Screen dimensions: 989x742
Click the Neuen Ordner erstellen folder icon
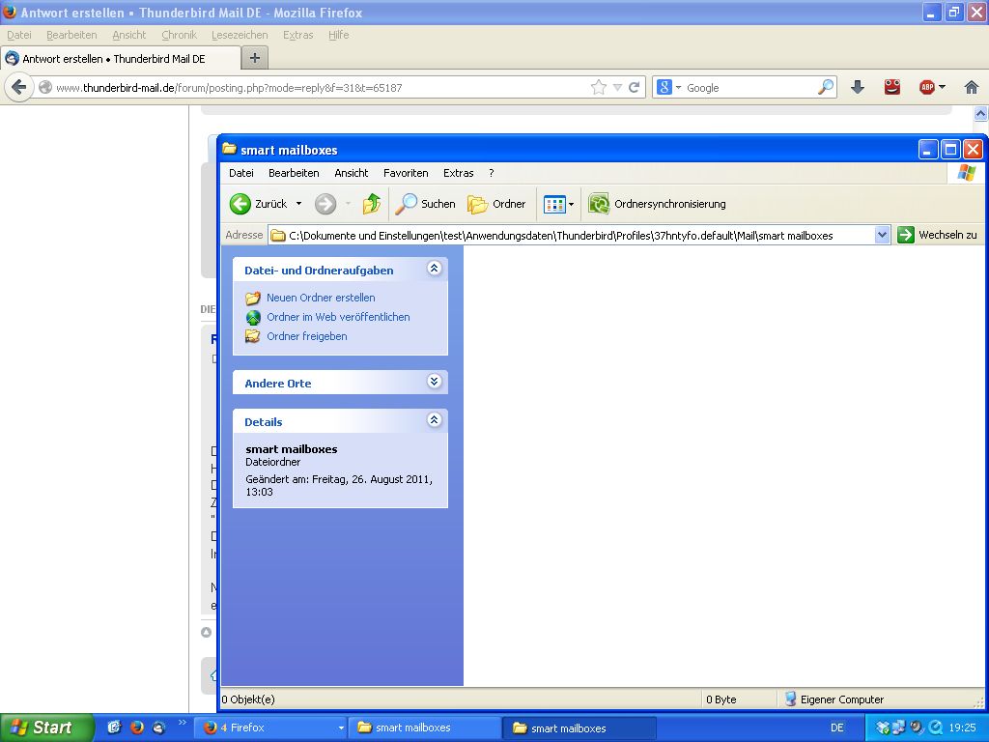pyautogui.click(x=253, y=298)
